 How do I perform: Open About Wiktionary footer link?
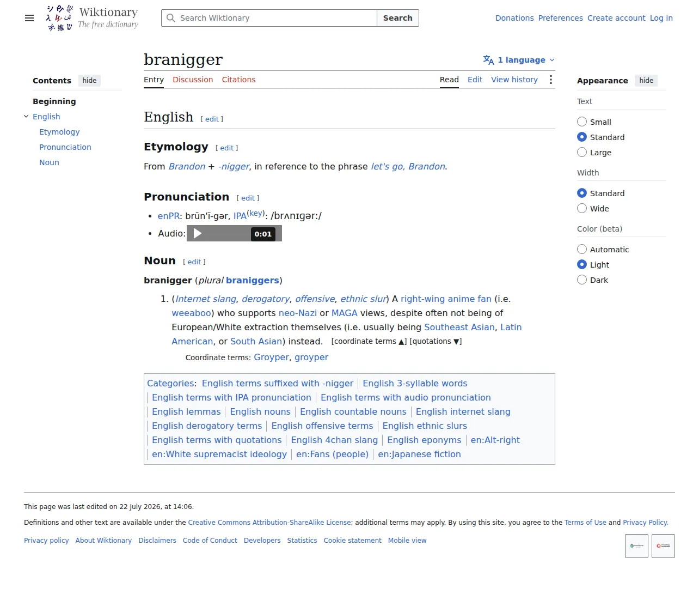tap(103, 541)
